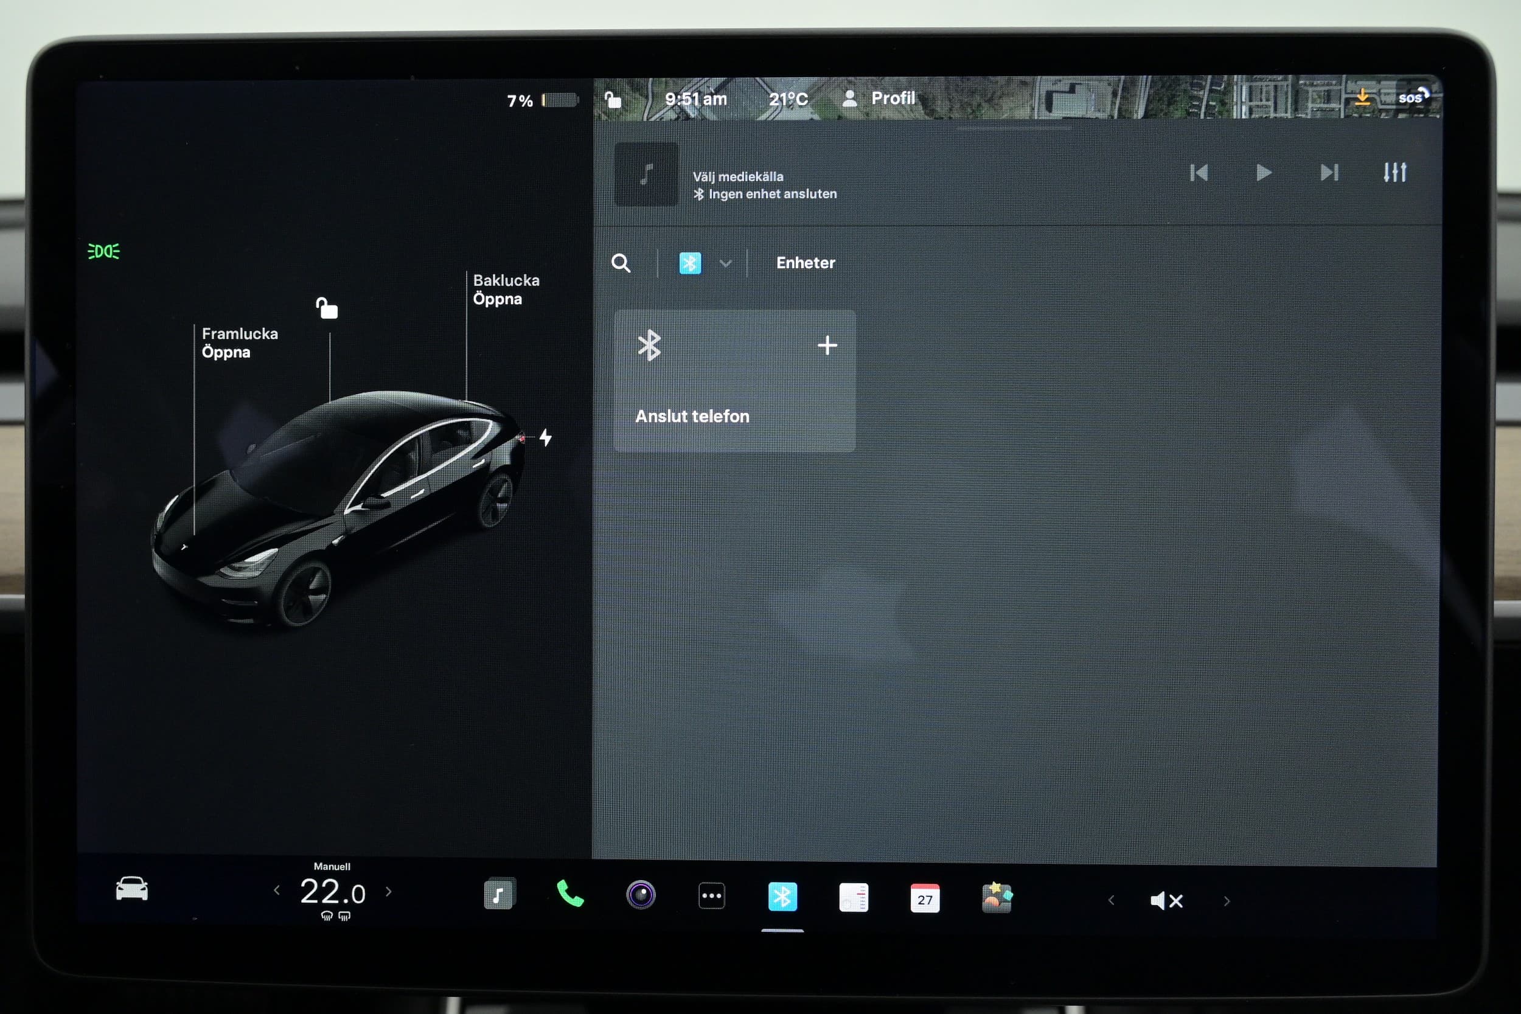Tap the 9:51 am clock
1521x1014 pixels.
coord(696,99)
